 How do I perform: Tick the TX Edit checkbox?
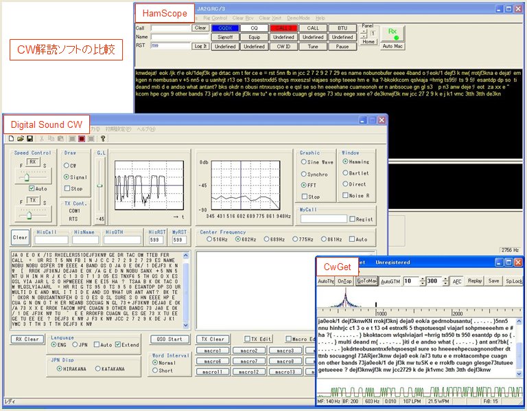point(247,339)
